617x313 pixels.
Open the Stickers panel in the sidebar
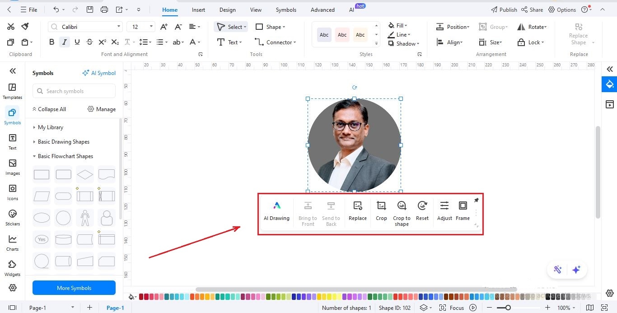click(x=12, y=217)
